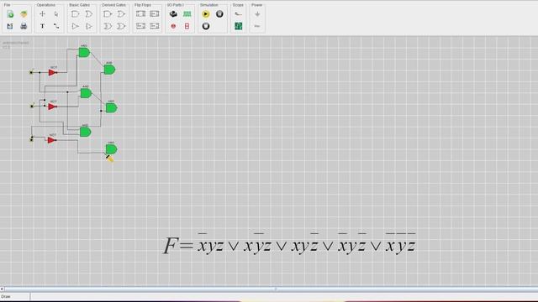Viewport: 538px width, 302px height.
Task: Select the seven-segment display part
Action: click(x=187, y=26)
